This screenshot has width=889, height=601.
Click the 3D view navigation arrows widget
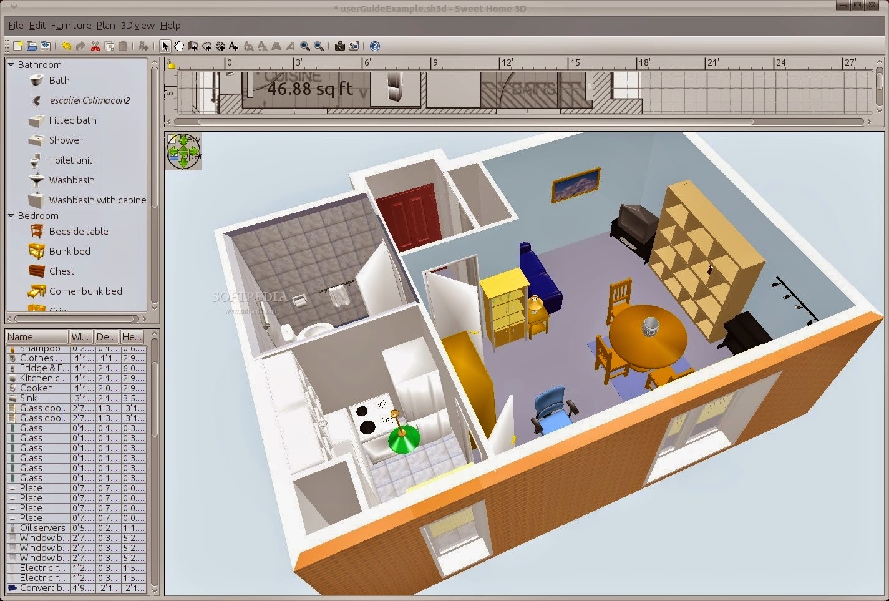(183, 151)
